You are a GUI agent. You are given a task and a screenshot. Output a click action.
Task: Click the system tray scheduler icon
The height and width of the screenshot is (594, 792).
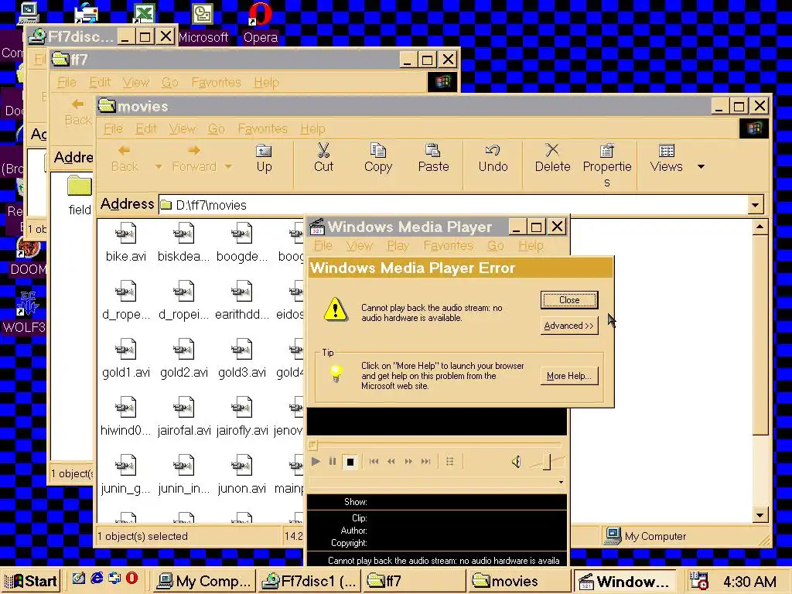click(699, 582)
